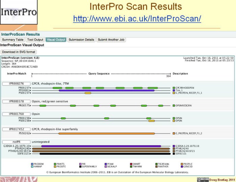Viewport: 236px width, 182px height.
Task: Open the Submission Details tab
Action: point(81,40)
